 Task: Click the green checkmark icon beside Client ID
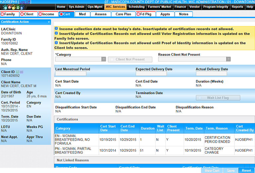(18, 72)
